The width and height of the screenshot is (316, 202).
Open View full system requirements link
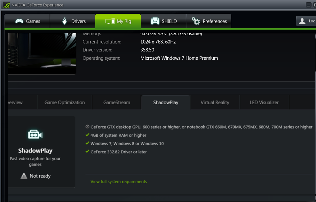pyautogui.click(x=119, y=182)
